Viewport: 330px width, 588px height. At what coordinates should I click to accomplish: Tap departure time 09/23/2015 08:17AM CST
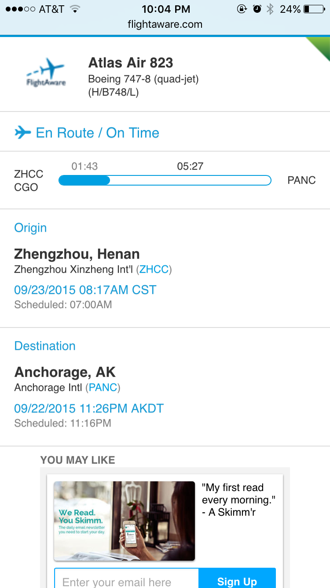[85, 290]
